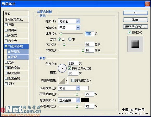Open the 方法 (Technique) dropdown showing 平滑

coord(69,28)
